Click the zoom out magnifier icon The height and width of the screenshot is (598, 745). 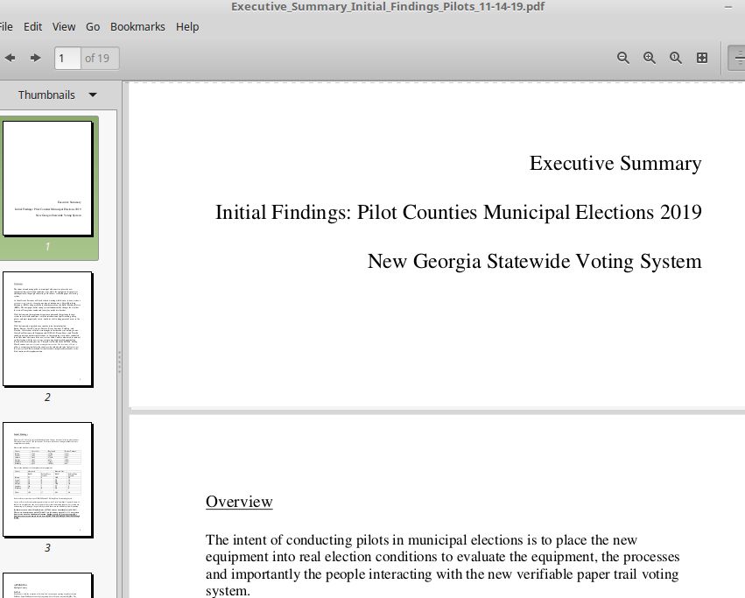623,58
